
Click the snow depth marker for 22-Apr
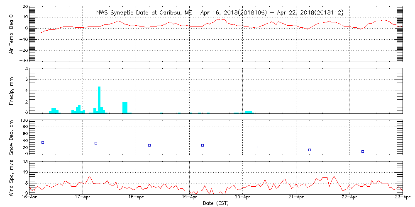coord(363,152)
